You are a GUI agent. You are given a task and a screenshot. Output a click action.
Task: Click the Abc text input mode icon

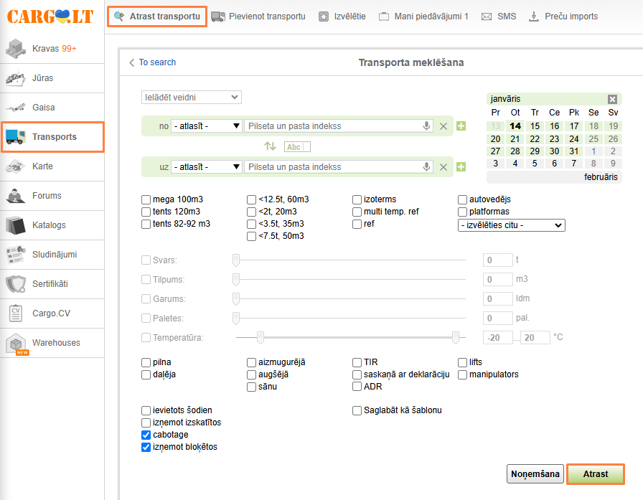(x=297, y=146)
